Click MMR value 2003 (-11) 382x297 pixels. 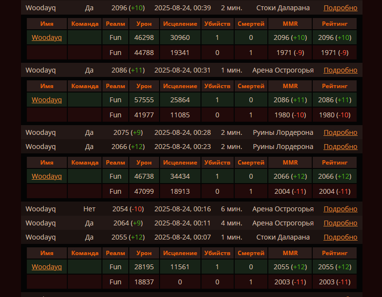[290, 282]
